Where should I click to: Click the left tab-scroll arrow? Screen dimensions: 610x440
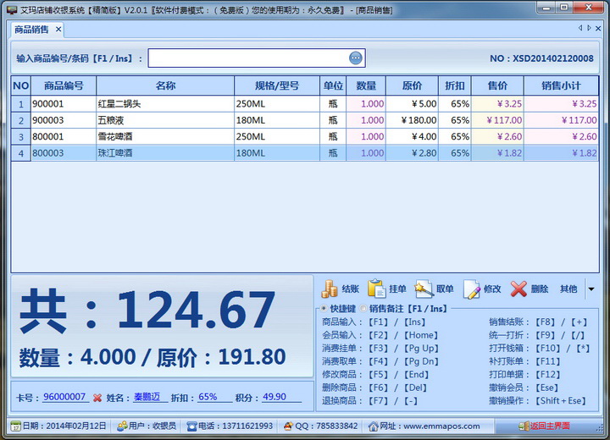(x=580, y=28)
